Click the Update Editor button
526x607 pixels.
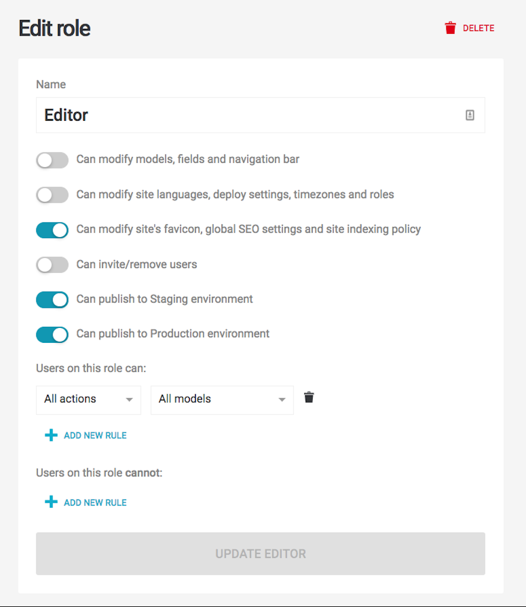point(260,554)
